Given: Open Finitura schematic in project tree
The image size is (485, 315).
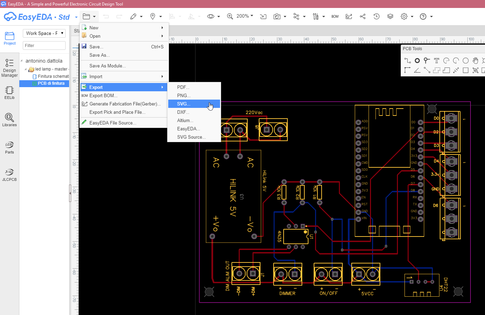Looking at the screenshot, I should click(50, 76).
